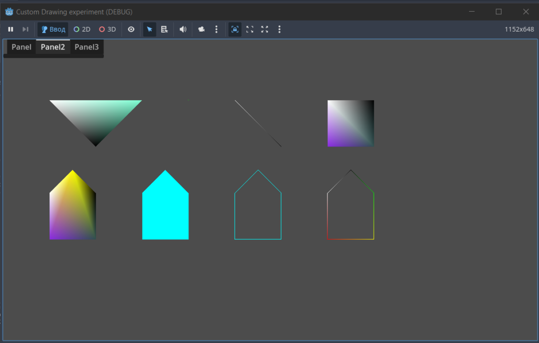Click the gradient inverted triangle shape
539x343 pixels.
pos(96,119)
